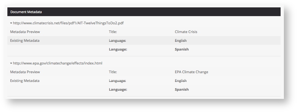The width and height of the screenshot is (297, 112).
Task: Click bold Spanish value for climatecrisis.net document
Action: [x=182, y=49]
